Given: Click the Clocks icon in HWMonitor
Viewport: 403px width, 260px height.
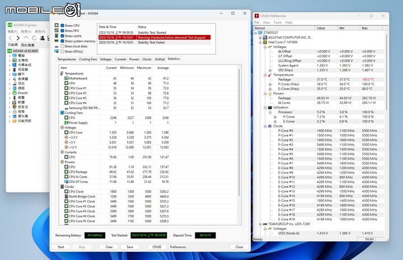Looking at the screenshot, I should click(x=270, y=126).
